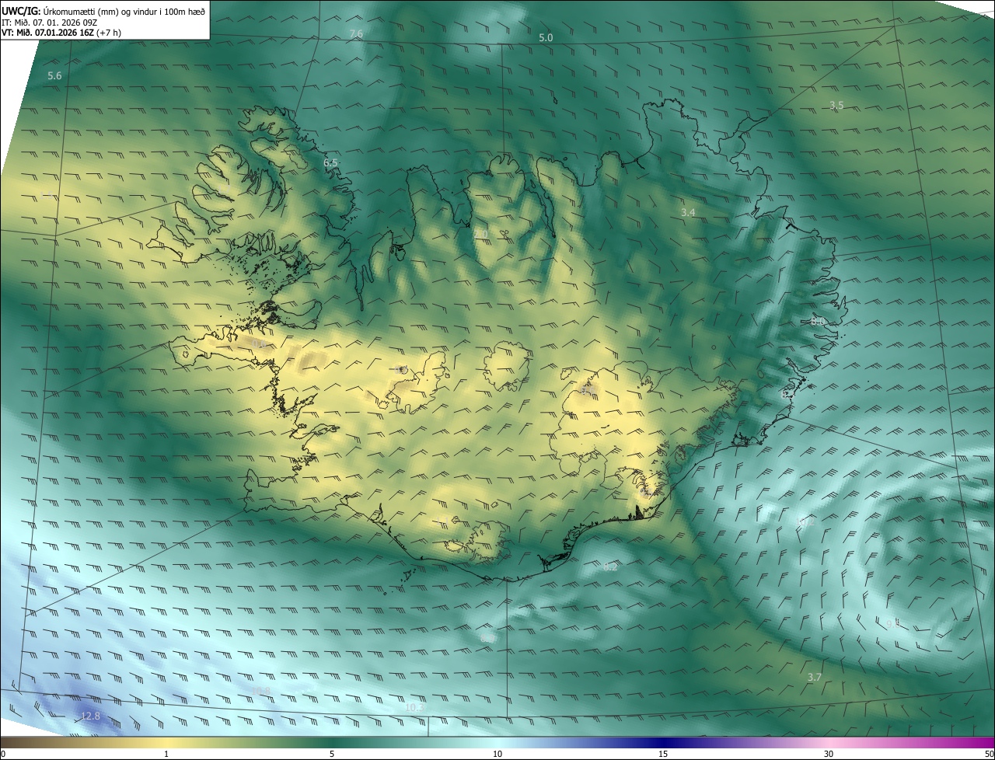Click the colorbar tick label '30'

coord(829,755)
